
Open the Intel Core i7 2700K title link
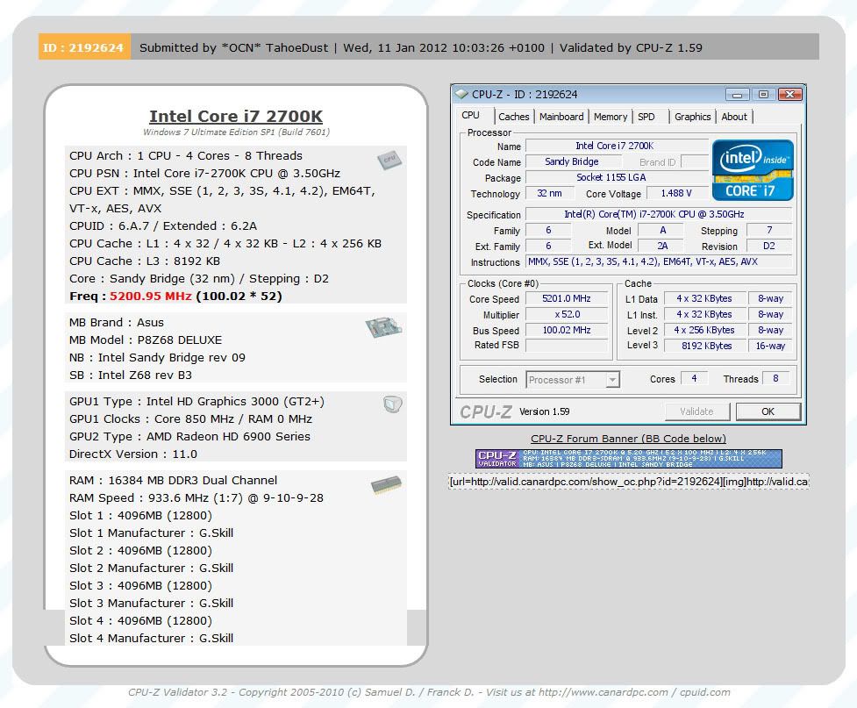tap(236, 116)
